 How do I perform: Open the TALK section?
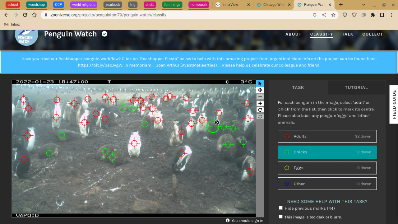(x=348, y=34)
